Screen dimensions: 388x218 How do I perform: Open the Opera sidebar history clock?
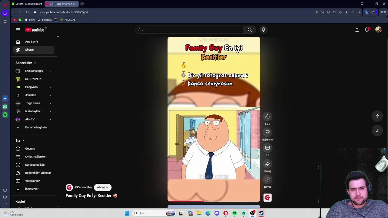[5, 197]
